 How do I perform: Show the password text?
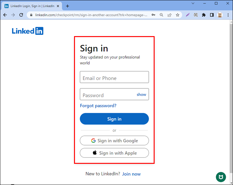[x=141, y=94]
